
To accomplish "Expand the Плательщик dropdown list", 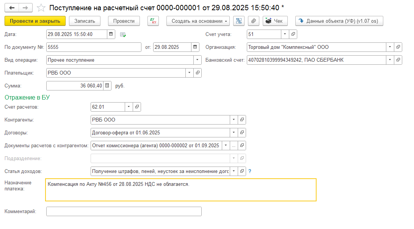I will [190, 73].
